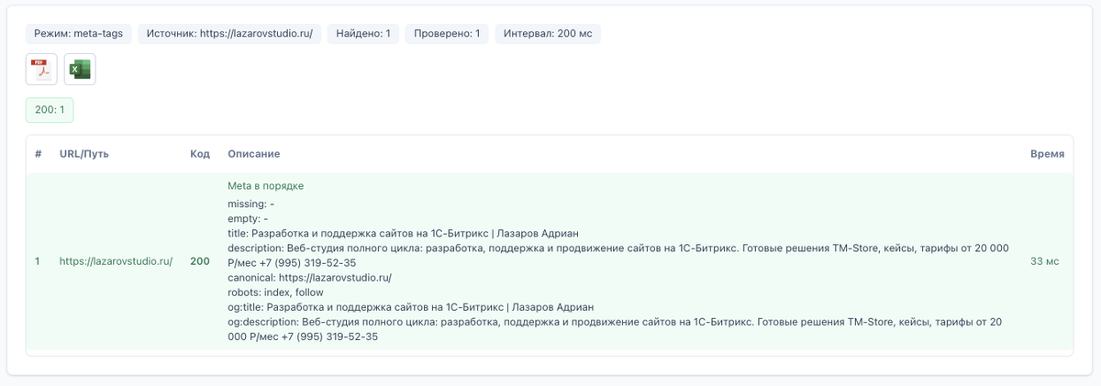
Task: Click the # column header
Action: (38, 154)
